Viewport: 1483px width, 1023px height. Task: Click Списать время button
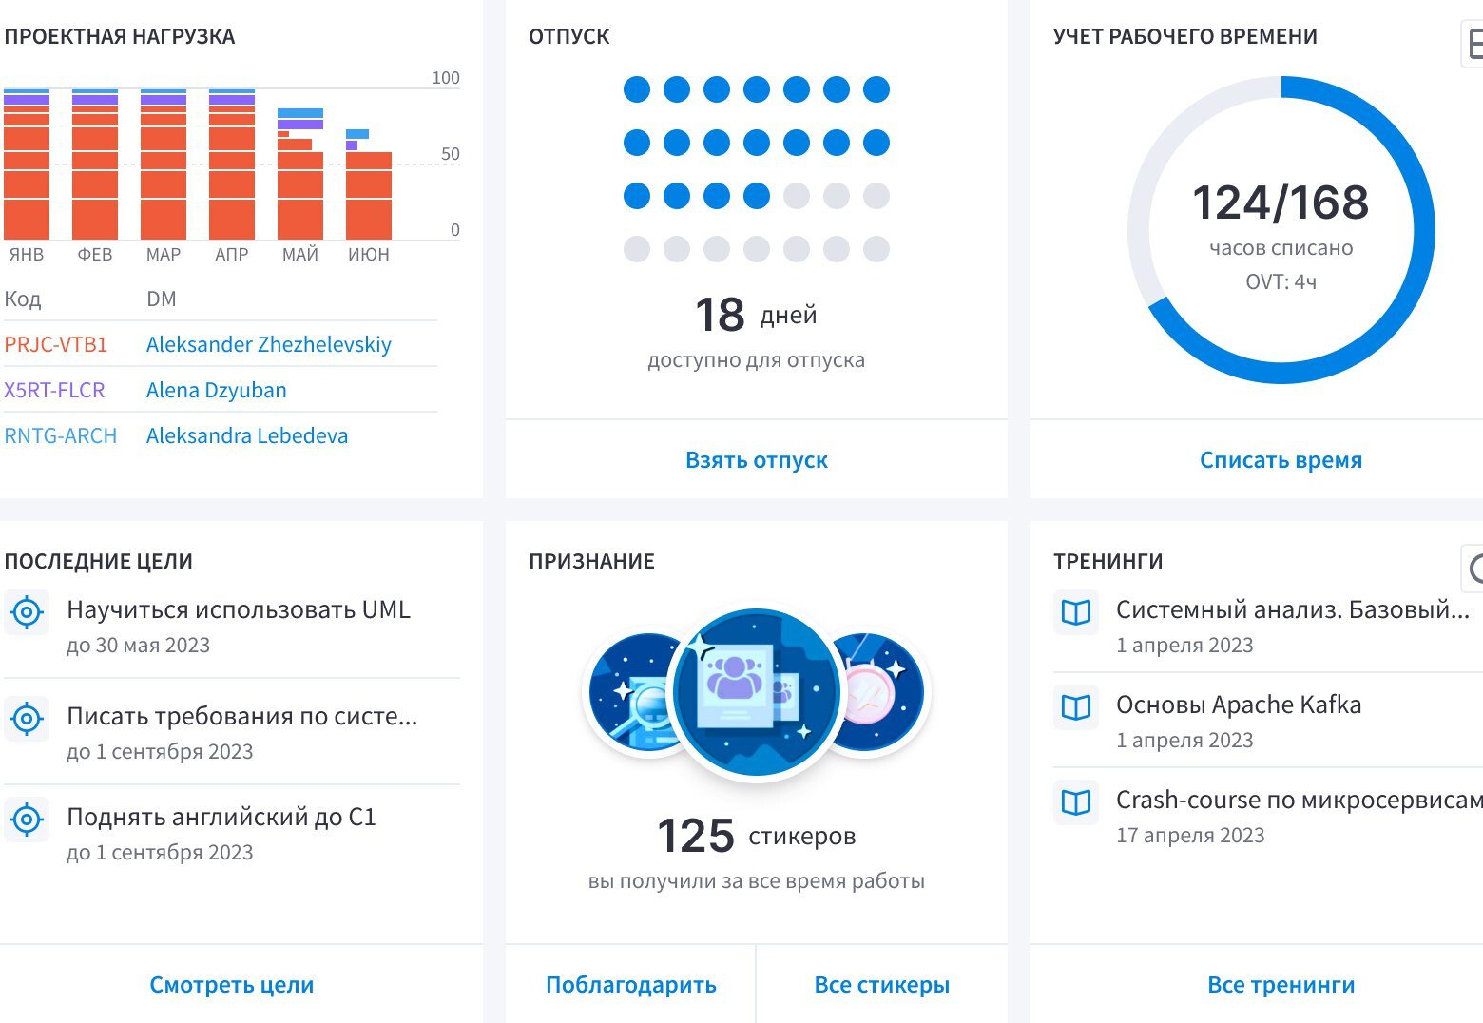coord(1280,460)
